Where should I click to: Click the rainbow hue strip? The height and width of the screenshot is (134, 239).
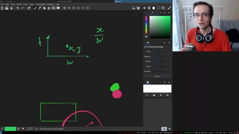(146, 25)
